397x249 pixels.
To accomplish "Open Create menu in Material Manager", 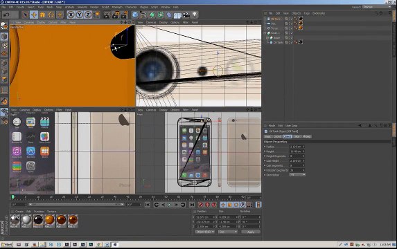I will tap(19, 212).
